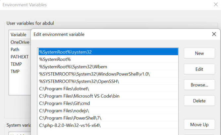The height and width of the screenshot is (135, 221).
Task: Choose the System32\Wbem path entry
Action: pos(108,67)
